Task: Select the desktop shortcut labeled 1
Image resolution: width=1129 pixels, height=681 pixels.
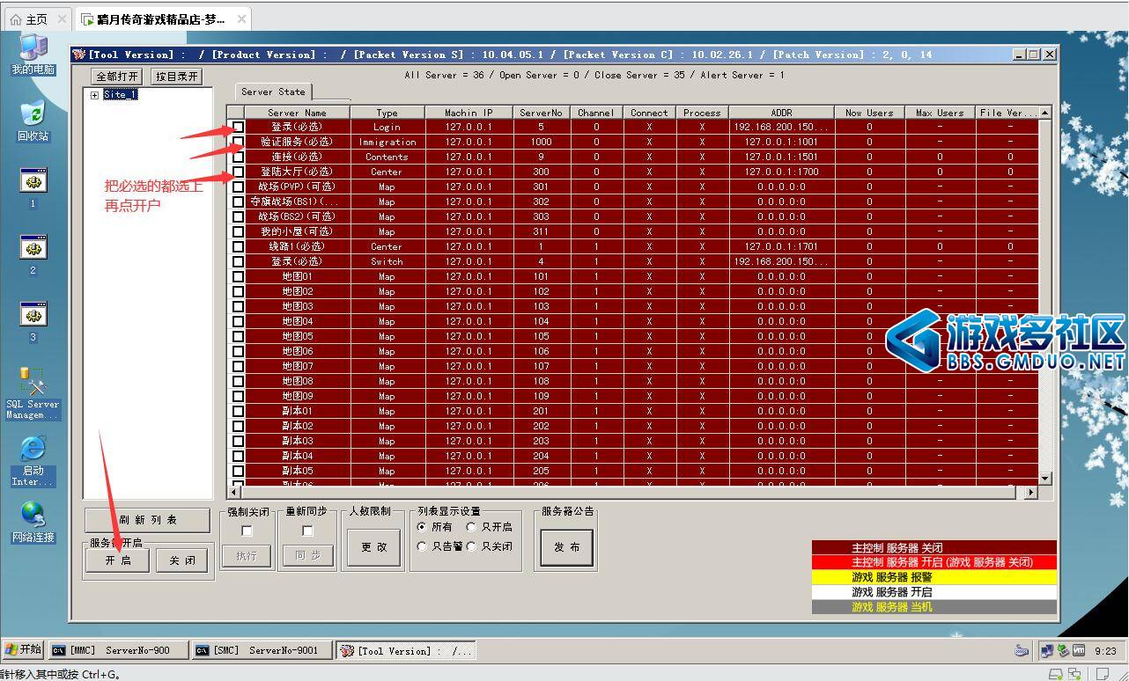Action: point(33,187)
